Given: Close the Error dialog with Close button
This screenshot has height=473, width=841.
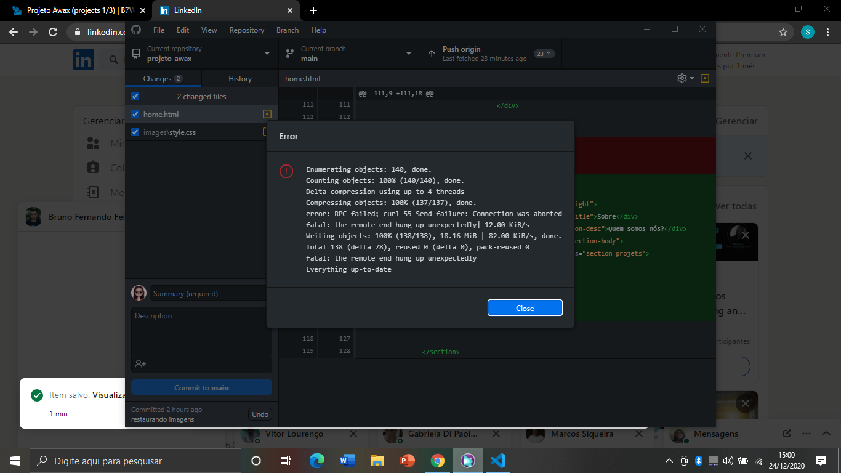Looking at the screenshot, I should tap(525, 308).
